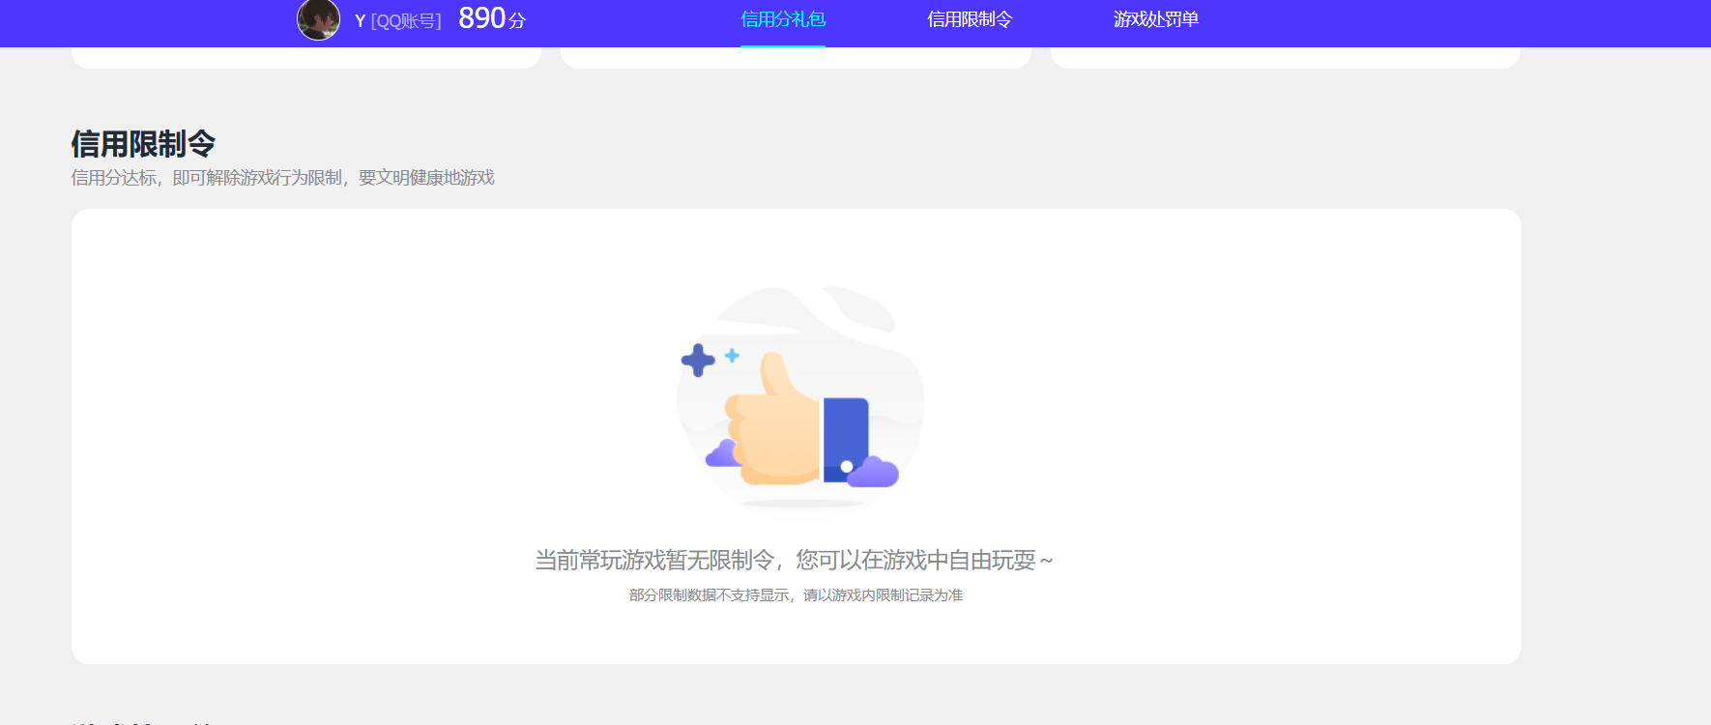Click the Y [QQ账号] account name
Image resolution: width=1711 pixels, height=725 pixels.
[x=397, y=21]
